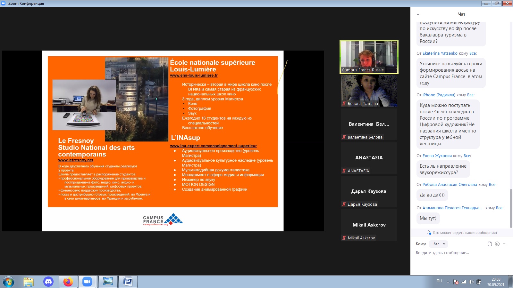Viewport: 513px width, 288px height.
Task: Expand the recipient dropdown 'Все'
Action: coord(439,244)
